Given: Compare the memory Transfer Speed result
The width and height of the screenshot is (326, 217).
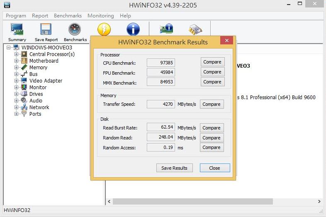Looking at the screenshot, I should (212, 104).
